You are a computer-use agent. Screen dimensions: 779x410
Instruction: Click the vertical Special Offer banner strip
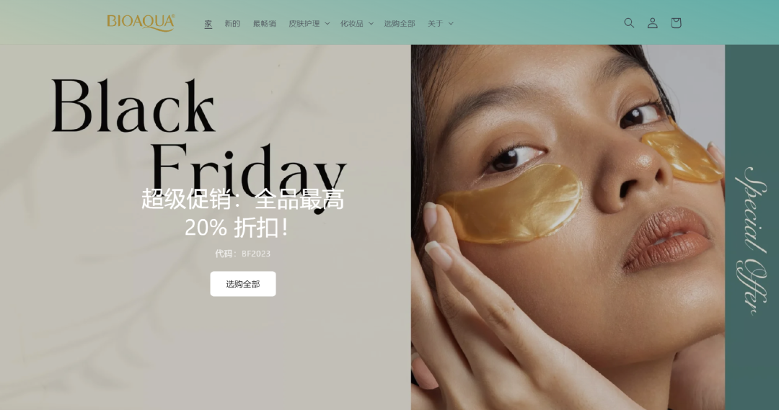coord(752,227)
